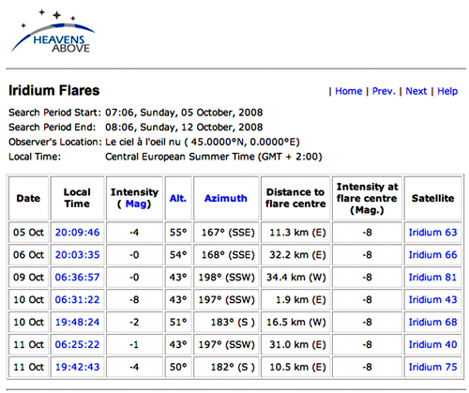469x393 pixels.
Task: Select the Iridium 43 satellite link
Action: [432, 299]
